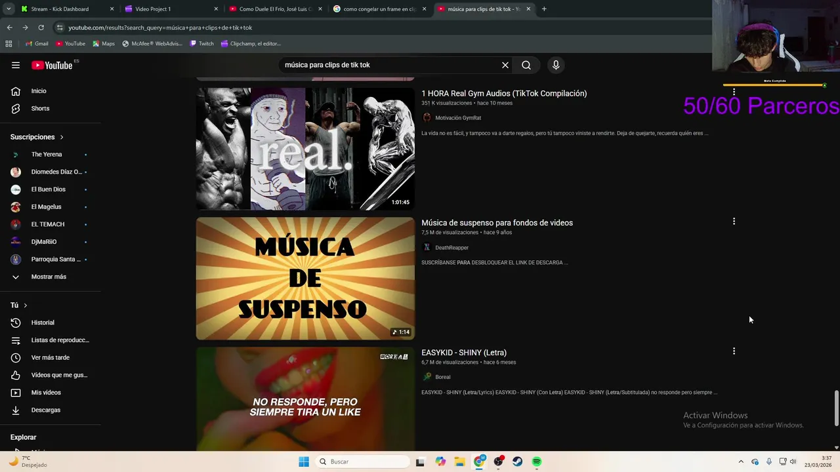Reload the page in browser toolbar
Image resolution: width=840 pixels, height=472 pixels.
click(41, 28)
